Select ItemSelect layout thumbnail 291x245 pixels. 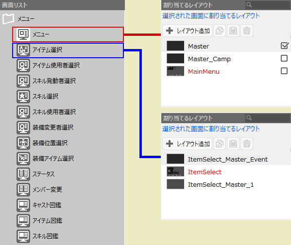click(175, 172)
